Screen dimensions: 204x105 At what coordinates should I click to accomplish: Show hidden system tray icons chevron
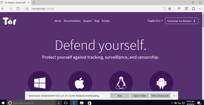(x=172, y=103)
